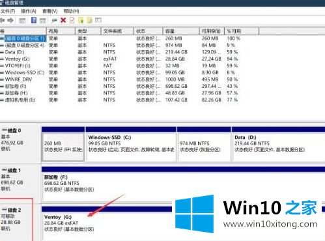
Task: Sort by the 布局 column header
Action: coord(61,31)
